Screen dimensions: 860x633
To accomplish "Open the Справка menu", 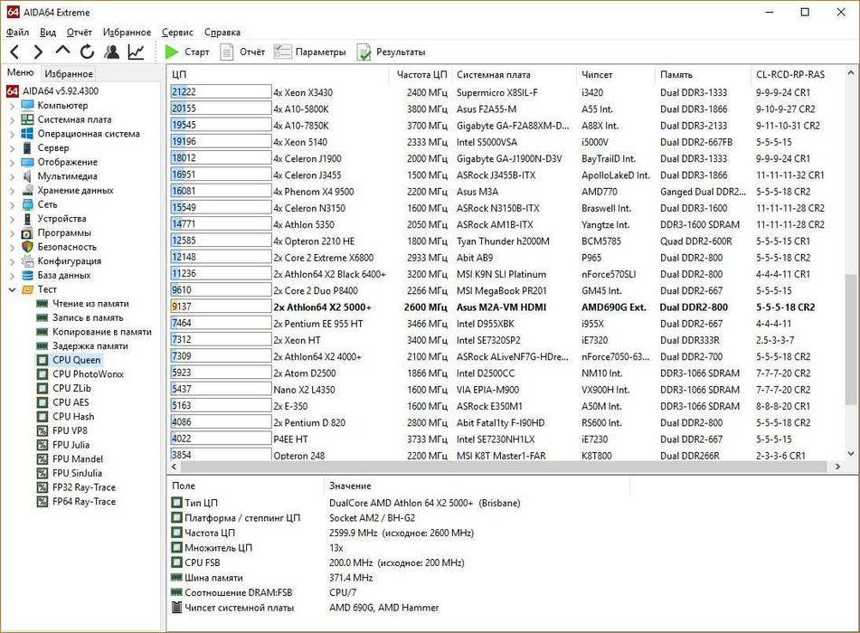I will tap(222, 33).
